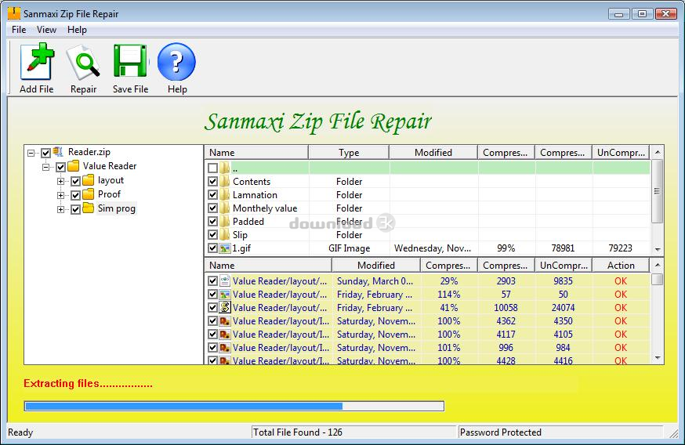The width and height of the screenshot is (685, 445).
Task: Collapse the Value Reader tree node
Action: pyautogui.click(x=46, y=166)
